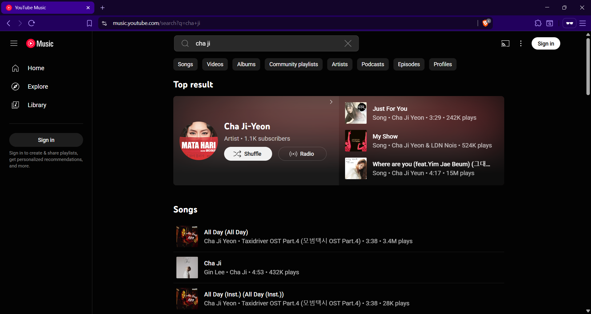
Task: Bookmark this page
Action: click(x=89, y=23)
